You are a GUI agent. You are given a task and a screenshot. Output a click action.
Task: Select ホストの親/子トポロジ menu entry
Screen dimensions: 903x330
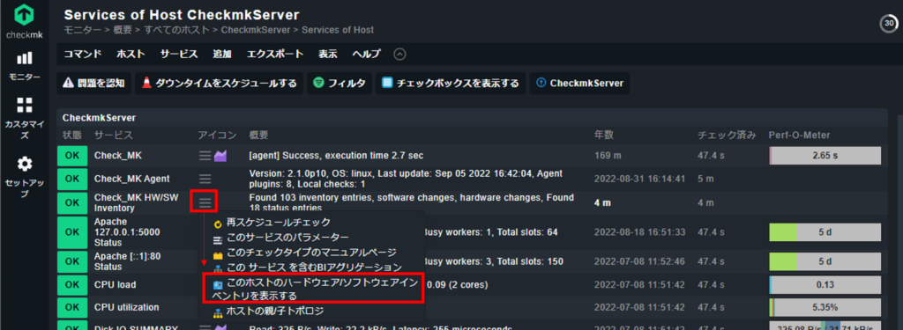(275, 312)
